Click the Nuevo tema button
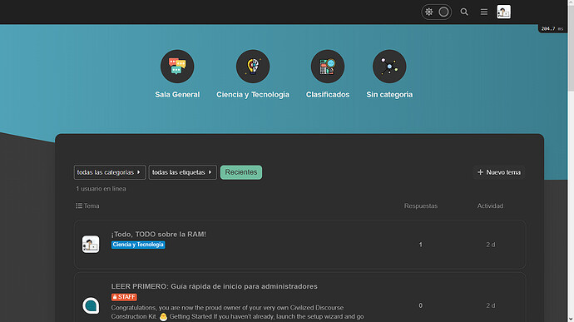Viewport: 574px width, 322px height. click(499, 172)
